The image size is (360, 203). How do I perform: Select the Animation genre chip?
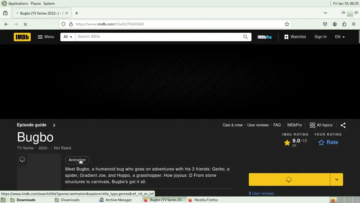coord(77,160)
